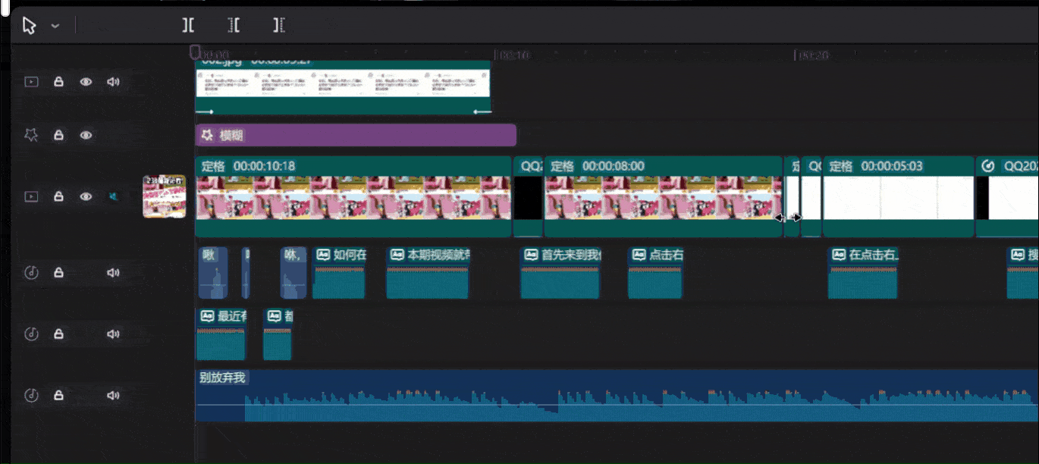Select the QQ202 speed clip at right edge

pos(1007,197)
